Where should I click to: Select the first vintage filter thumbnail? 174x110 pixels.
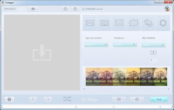click(x=93, y=77)
